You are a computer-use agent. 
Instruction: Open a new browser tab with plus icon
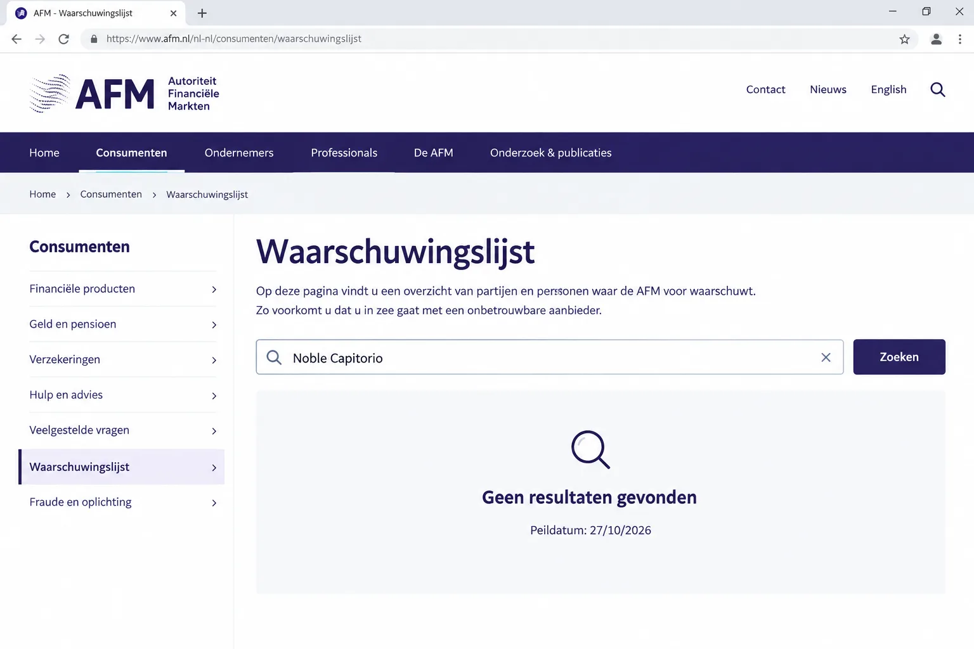coord(202,13)
